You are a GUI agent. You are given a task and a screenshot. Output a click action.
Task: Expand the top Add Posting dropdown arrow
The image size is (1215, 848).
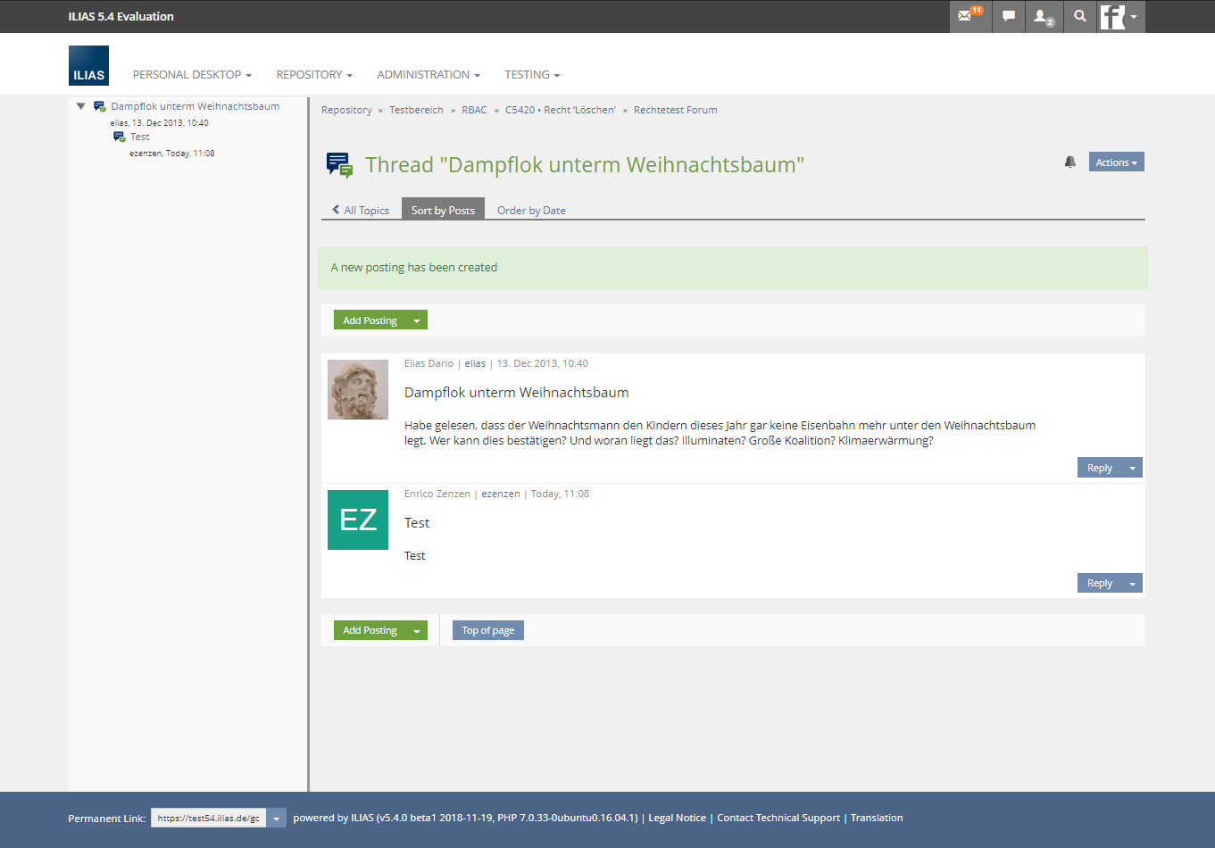click(x=417, y=320)
